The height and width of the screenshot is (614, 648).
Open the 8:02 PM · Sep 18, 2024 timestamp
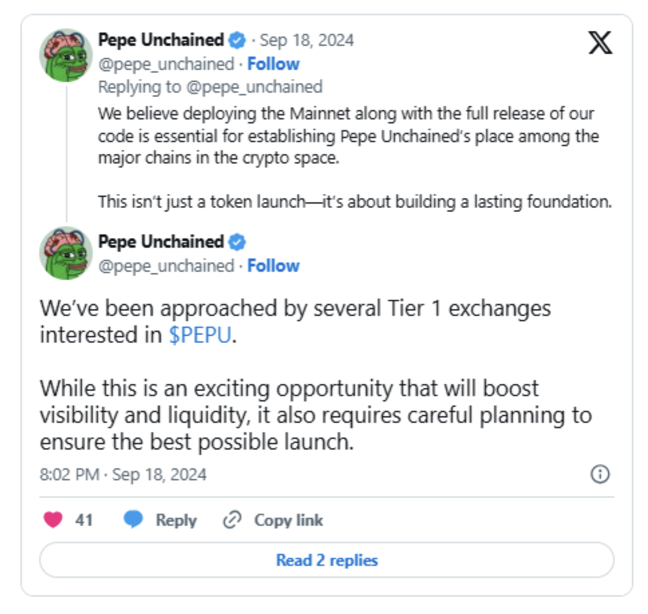pyautogui.click(x=123, y=475)
